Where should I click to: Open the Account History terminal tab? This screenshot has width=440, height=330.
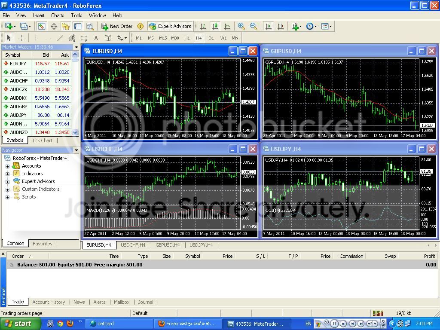(49, 302)
